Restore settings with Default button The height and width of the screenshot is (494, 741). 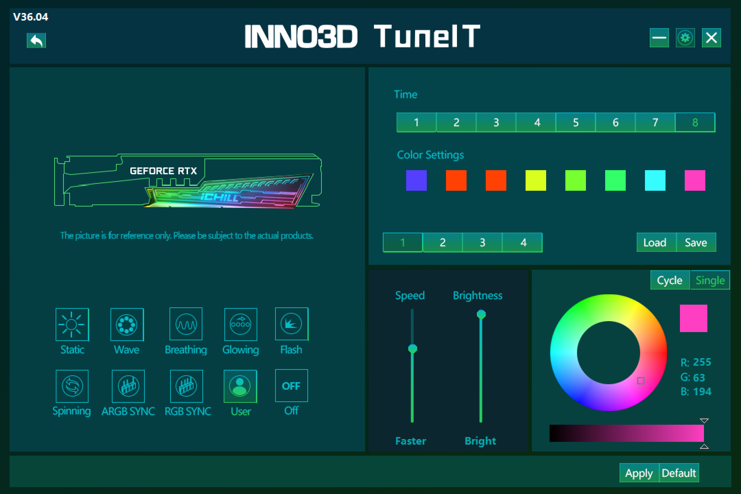pyautogui.click(x=679, y=473)
